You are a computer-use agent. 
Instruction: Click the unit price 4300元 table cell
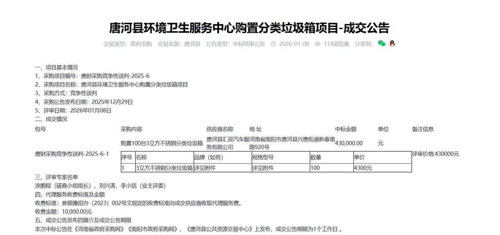coord(363,168)
